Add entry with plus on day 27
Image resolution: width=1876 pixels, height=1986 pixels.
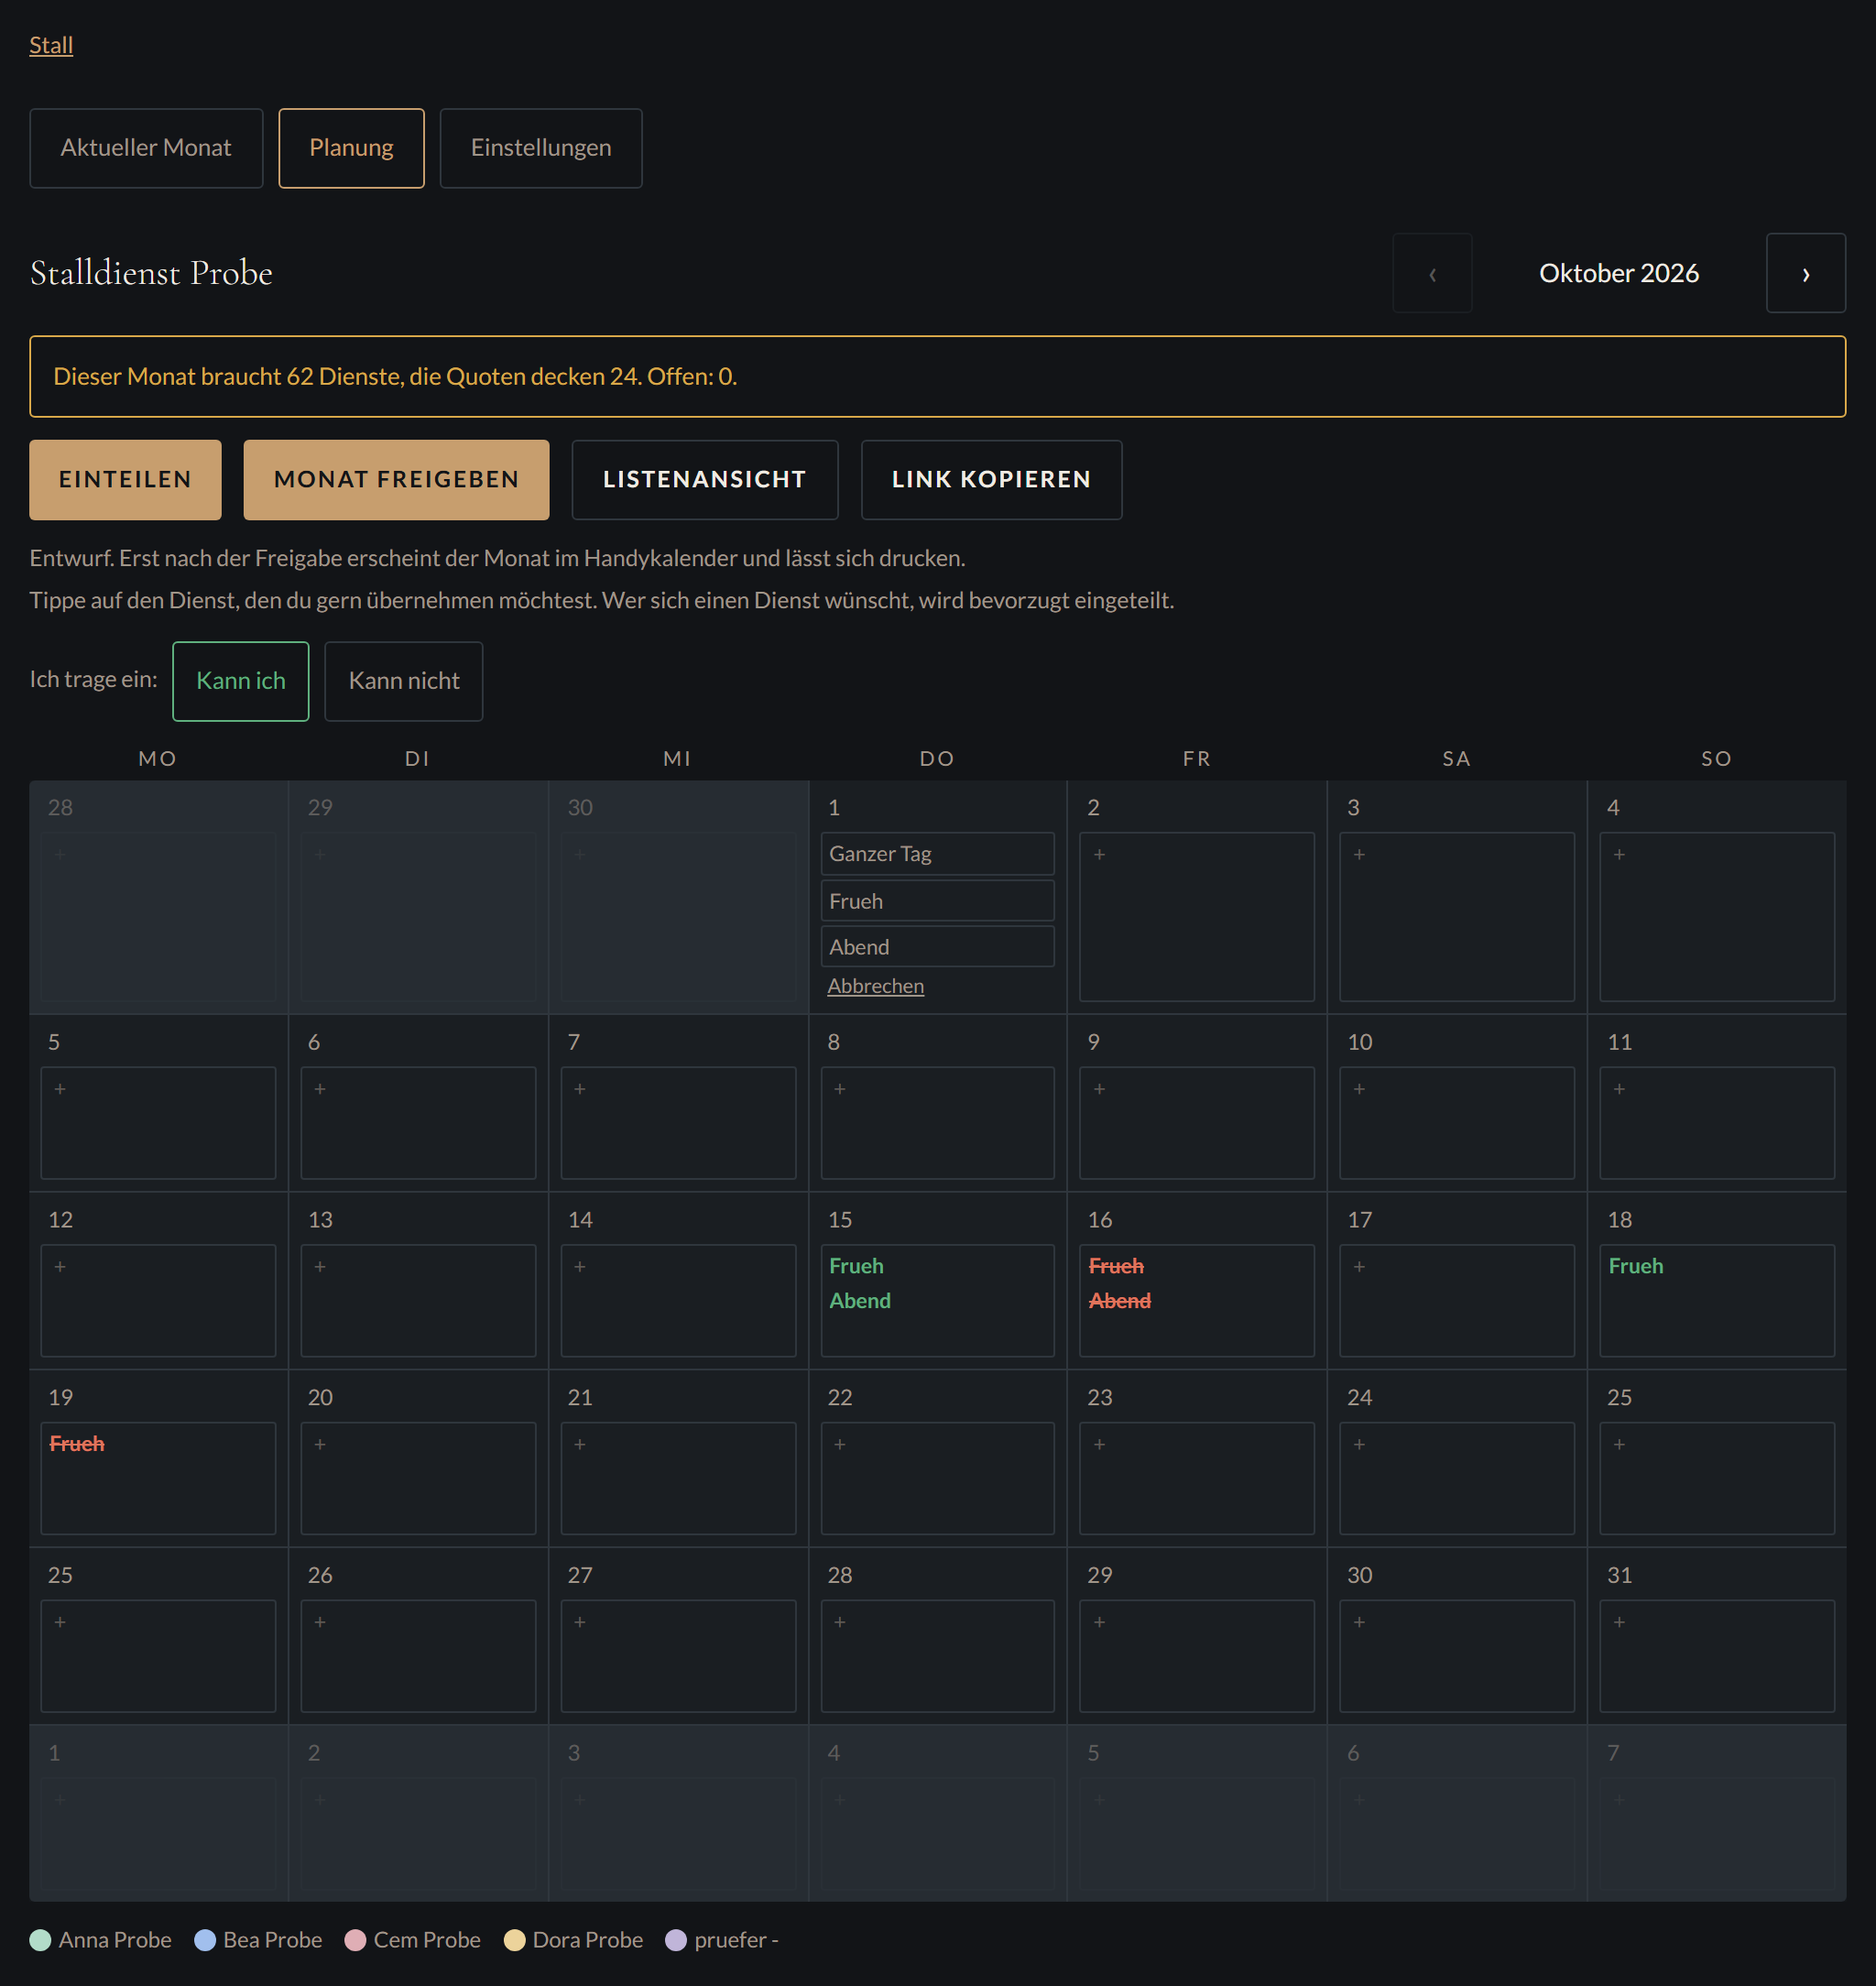pyautogui.click(x=678, y=1657)
